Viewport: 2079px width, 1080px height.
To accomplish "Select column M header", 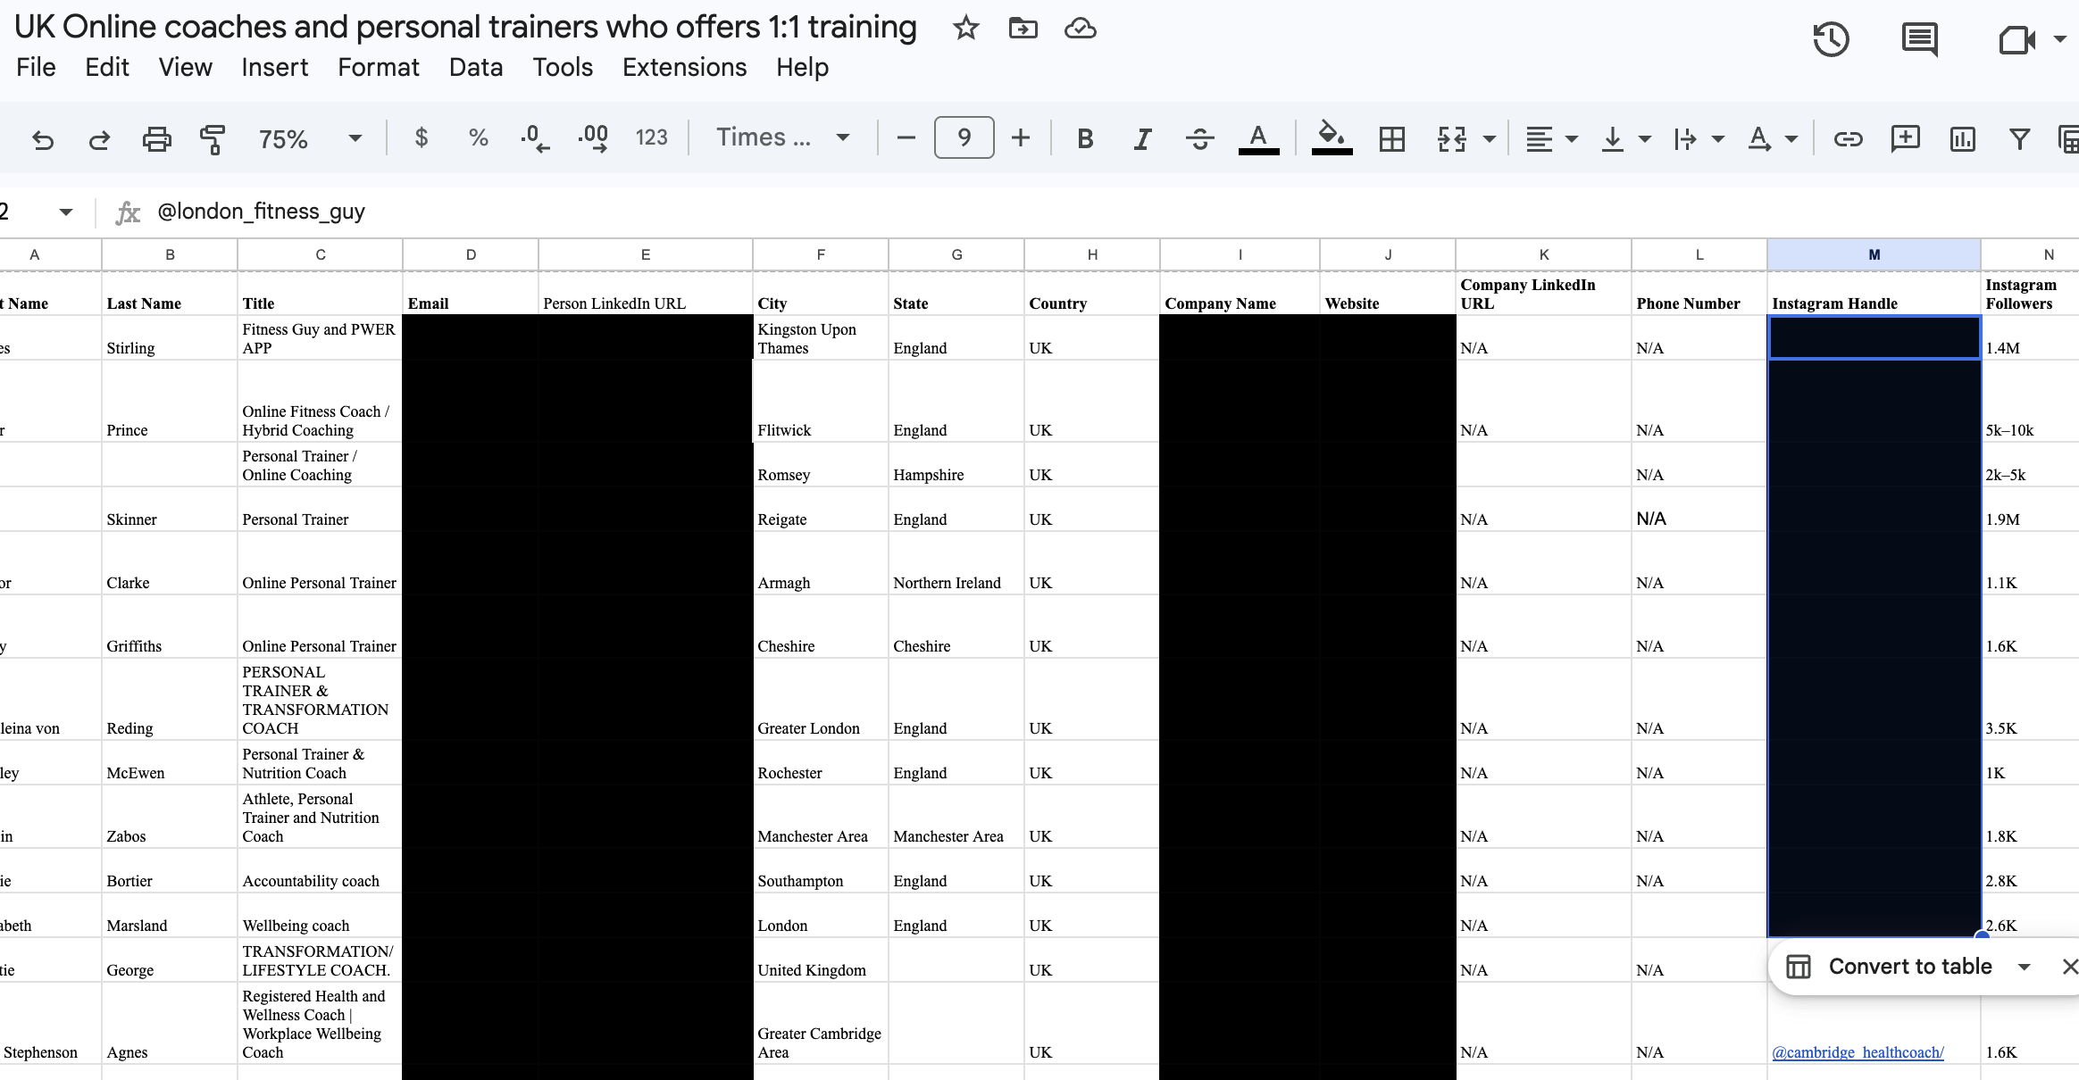I will point(1874,254).
